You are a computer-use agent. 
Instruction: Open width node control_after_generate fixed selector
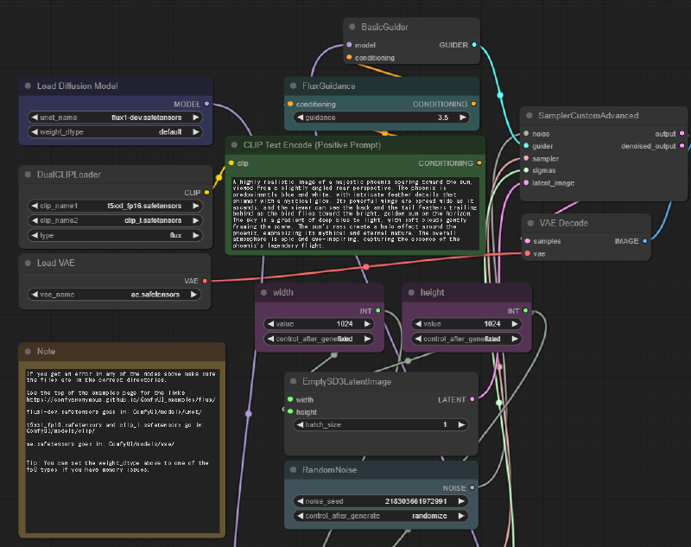pos(319,339)
